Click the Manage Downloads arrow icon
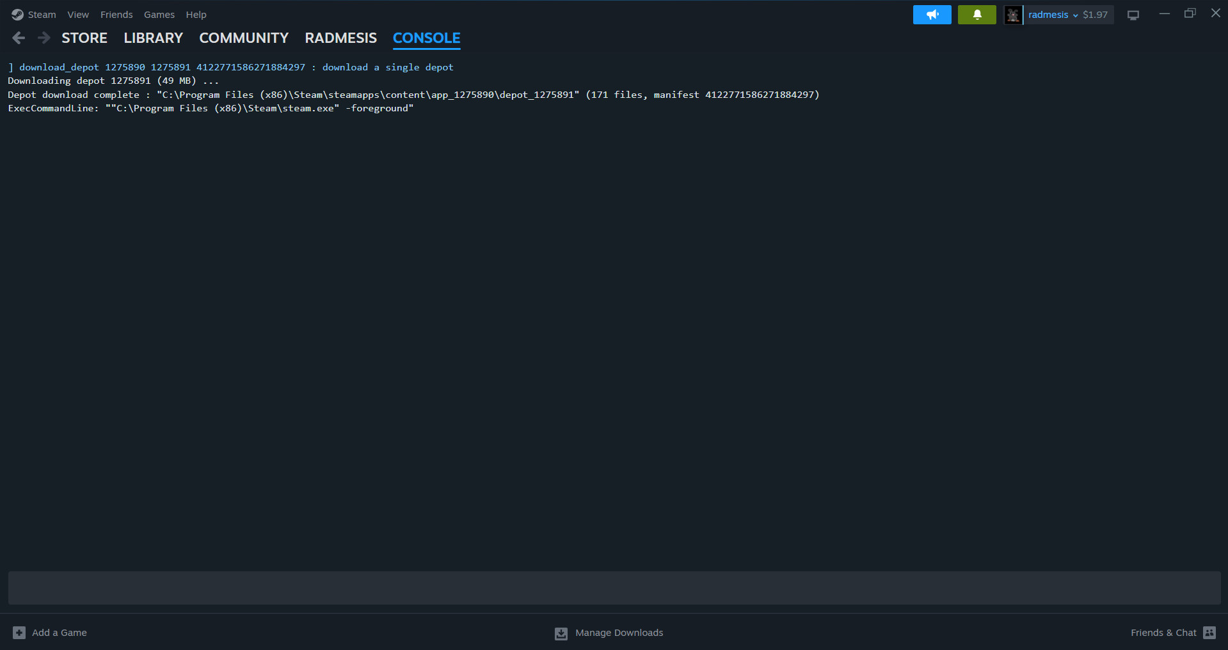The width and height of the screenshot is (1228, 650). 561,633
